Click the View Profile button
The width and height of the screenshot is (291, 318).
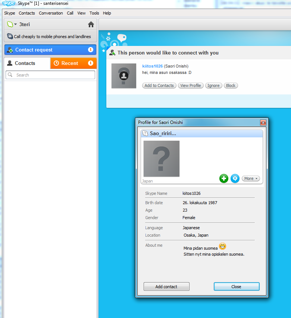pyautogui.click(x=190, y=85)
